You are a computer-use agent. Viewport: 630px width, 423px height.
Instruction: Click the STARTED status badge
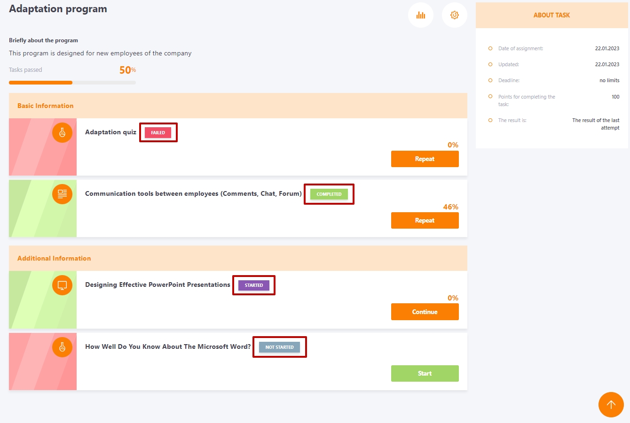[254, 285]
